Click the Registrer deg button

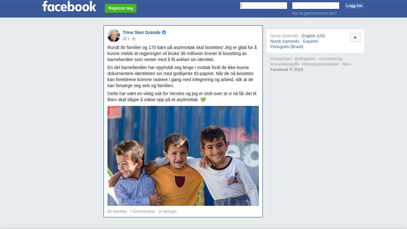click(121, 8)
